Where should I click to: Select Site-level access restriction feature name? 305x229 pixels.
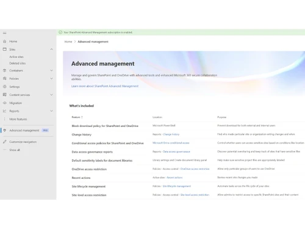pyautogui.click(x=89, y=195)
